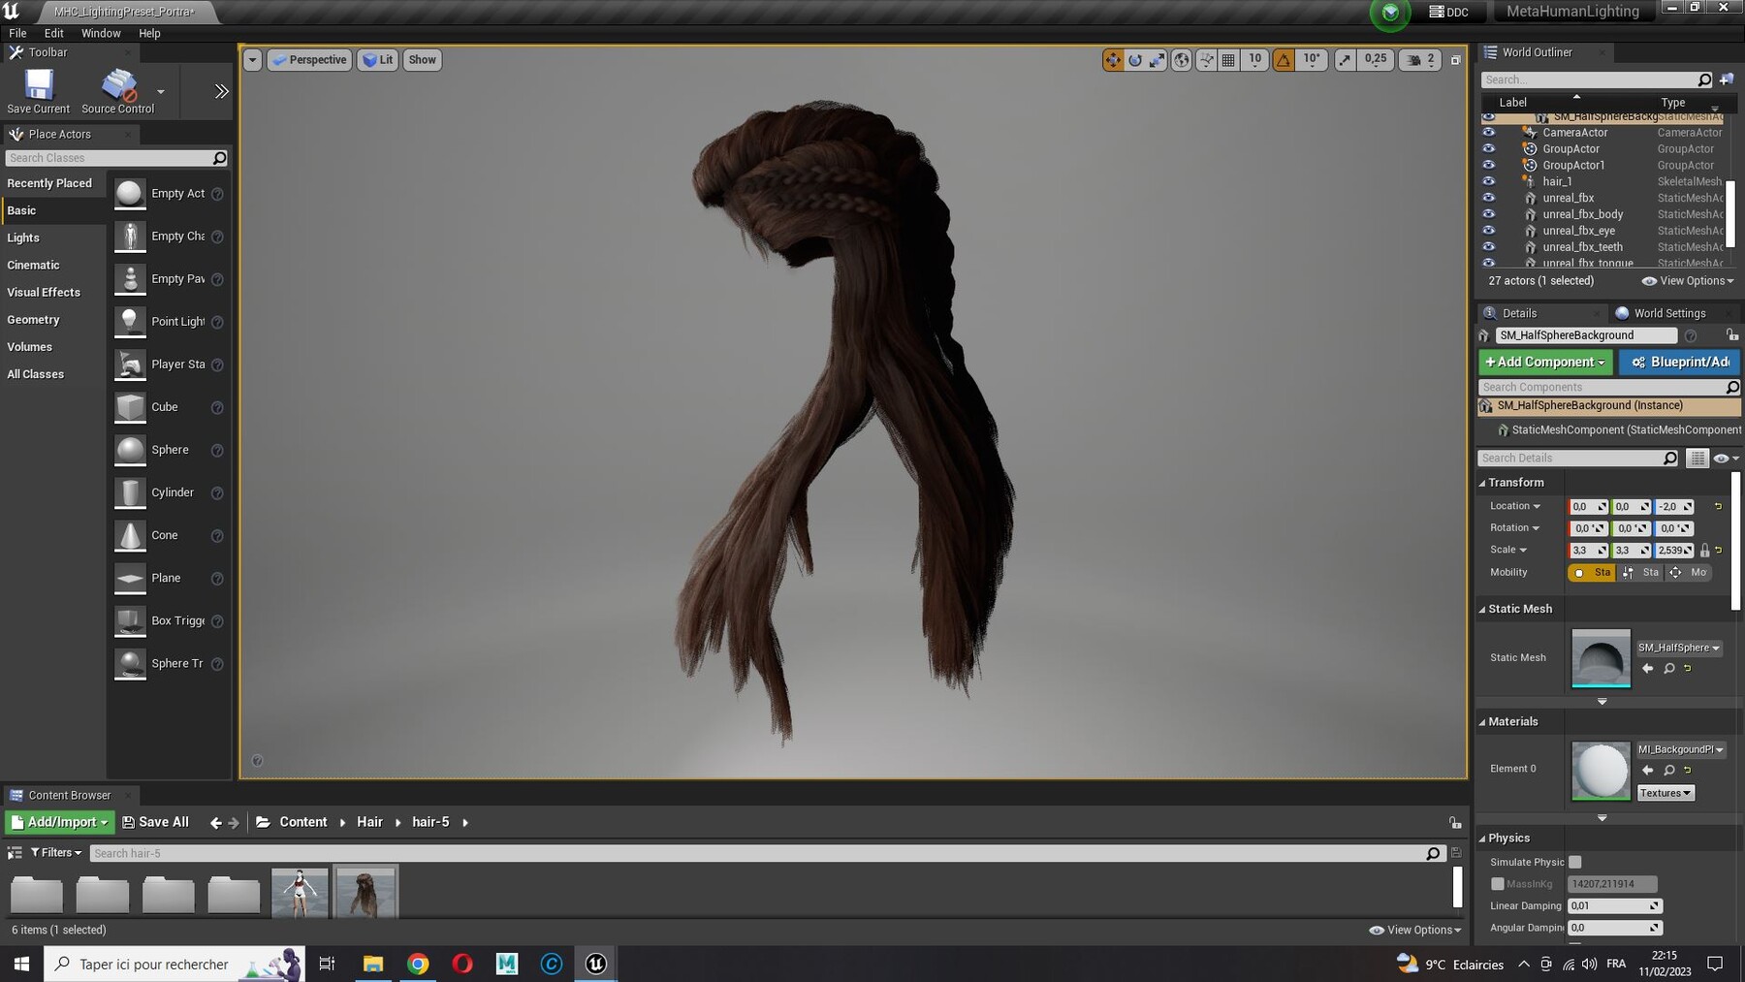Image resolution: width=1745 pixels, height=982 pixels.
Task: Open Unreal Engine icon in Windows taskbar
Action: pos(595,964)
